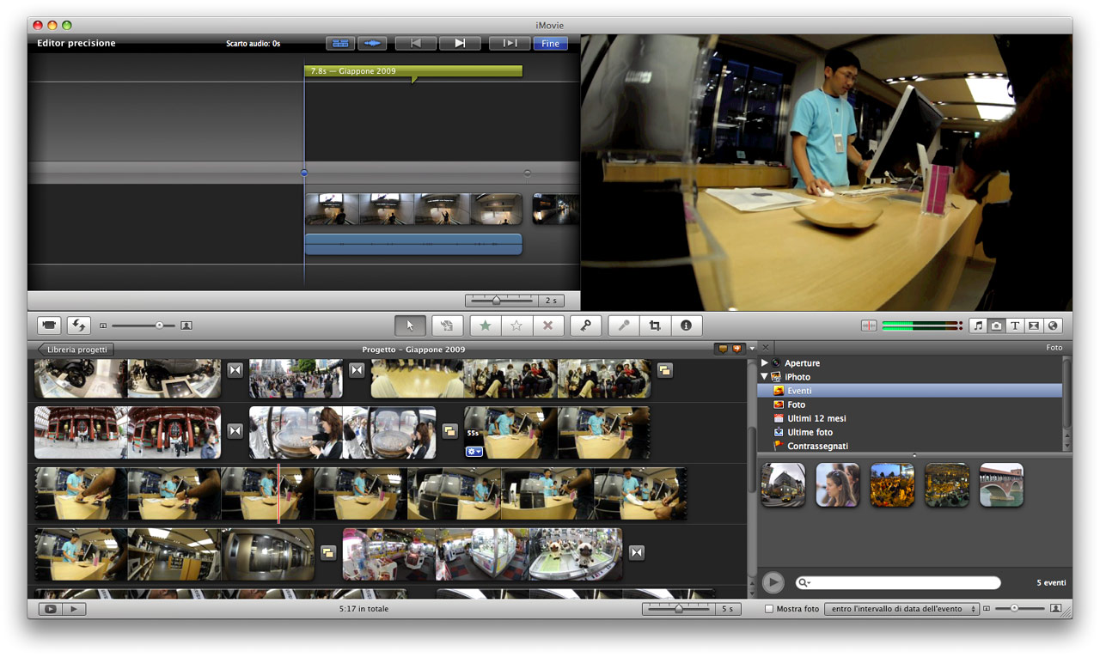
Task: Open the date interval dropdown
Action: (x=901, y=609)
